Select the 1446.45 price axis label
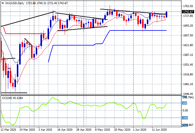This screenshot has height=133, width=195. [188, 94]
